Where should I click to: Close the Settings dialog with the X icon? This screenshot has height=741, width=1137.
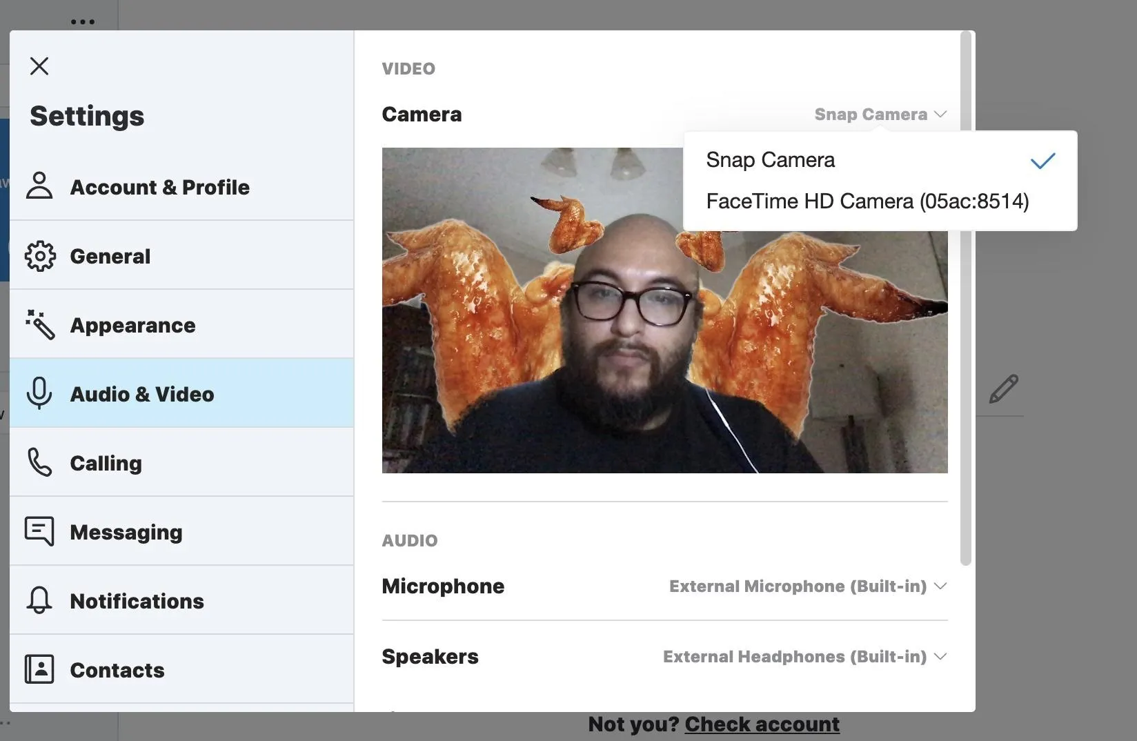pos(39,66)
